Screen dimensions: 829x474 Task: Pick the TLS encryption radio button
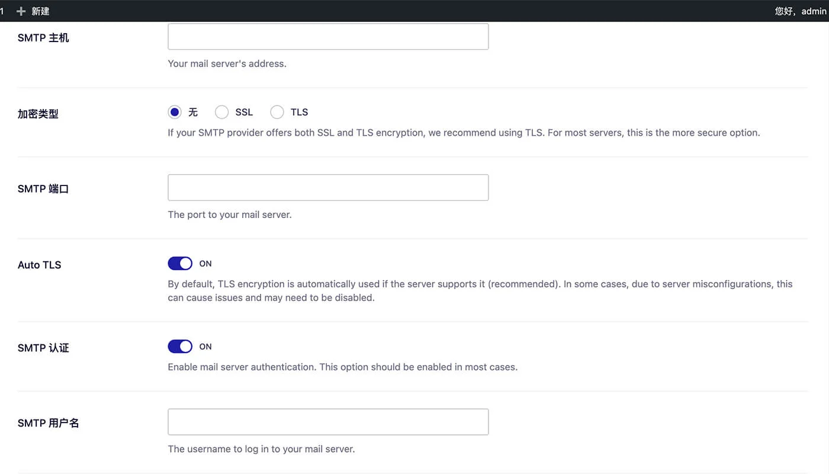[277, 112]
